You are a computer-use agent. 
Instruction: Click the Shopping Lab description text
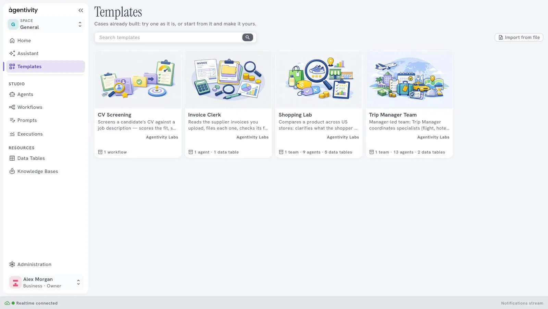318,125
